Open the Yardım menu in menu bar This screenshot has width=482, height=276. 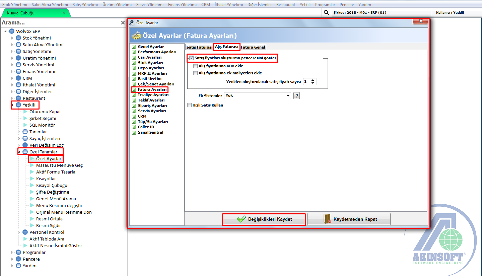coord(364,5)
